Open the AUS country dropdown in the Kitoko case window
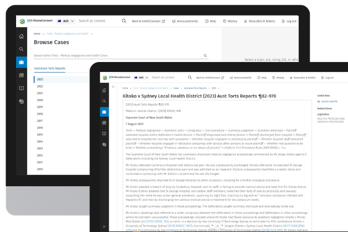The height and width of the screenshot is (232, 348). point(142,78)
